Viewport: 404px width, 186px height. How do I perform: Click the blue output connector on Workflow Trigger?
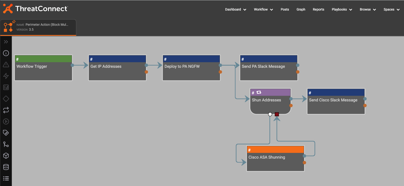pos(72,65)
